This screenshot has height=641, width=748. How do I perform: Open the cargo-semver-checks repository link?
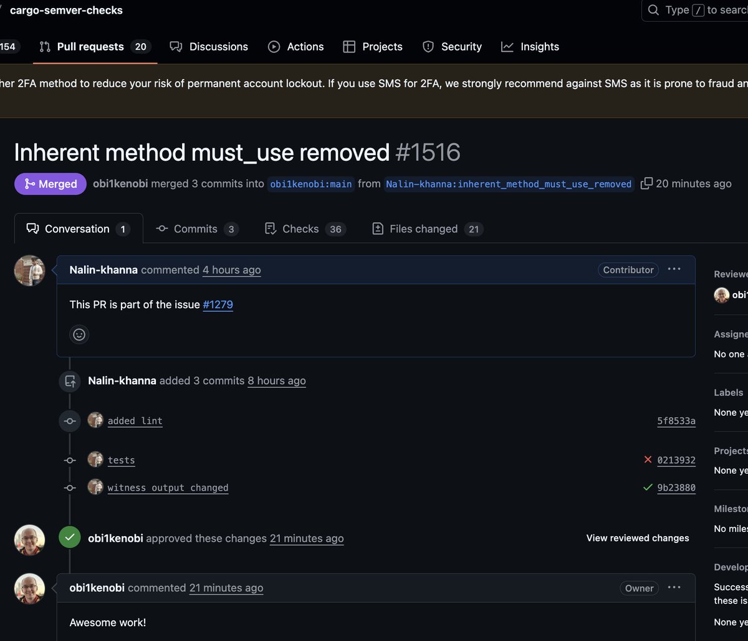pos(66,10)
